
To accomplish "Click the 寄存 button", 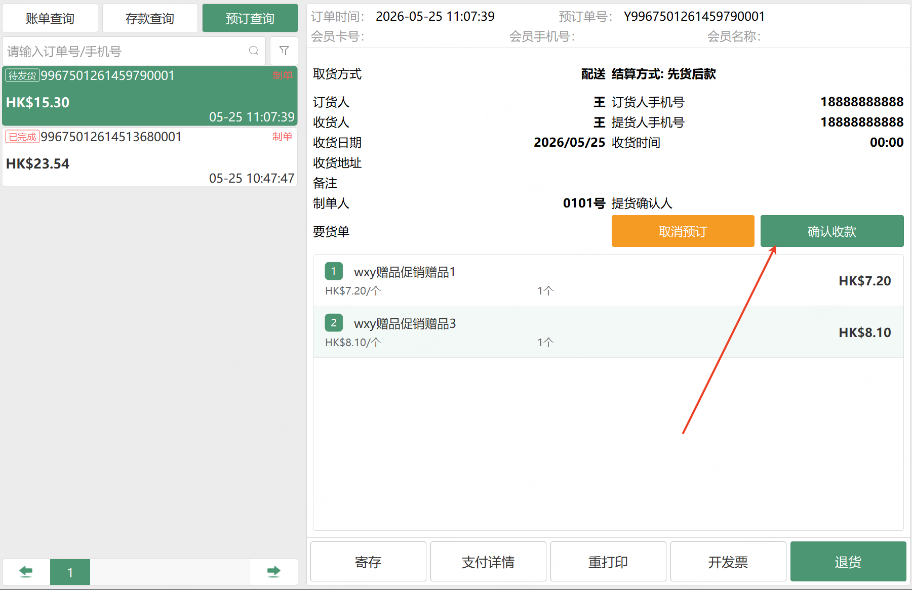I will tap(368, 562).
